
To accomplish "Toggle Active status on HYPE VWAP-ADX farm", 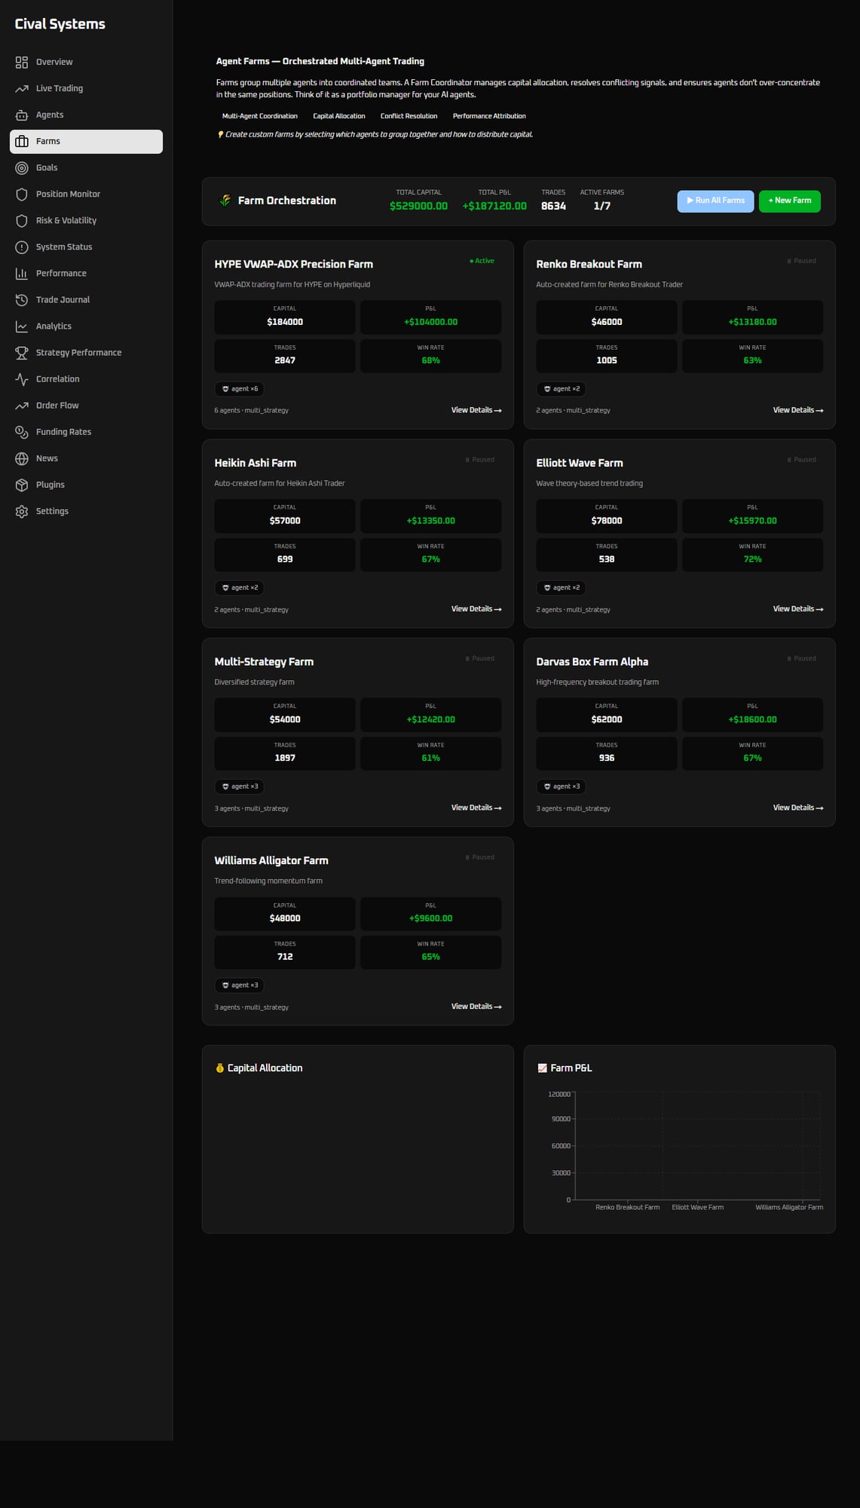I will pyautogui.click(x=482, y=261).
